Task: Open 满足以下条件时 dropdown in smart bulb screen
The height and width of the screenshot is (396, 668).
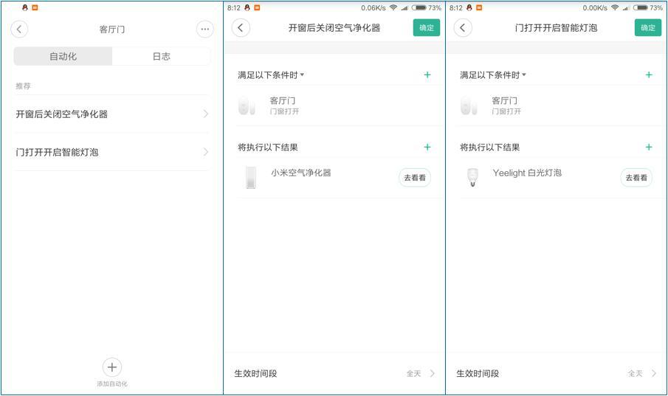Action: [493, 75]
